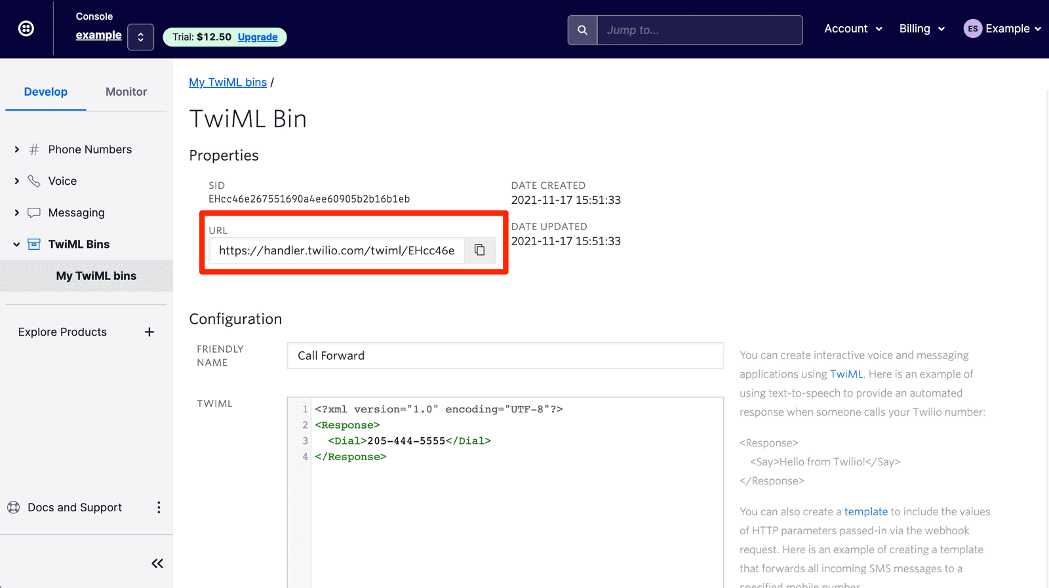Open the account switcher arrows button
The image size is (1049, 588).
[140, 37]
